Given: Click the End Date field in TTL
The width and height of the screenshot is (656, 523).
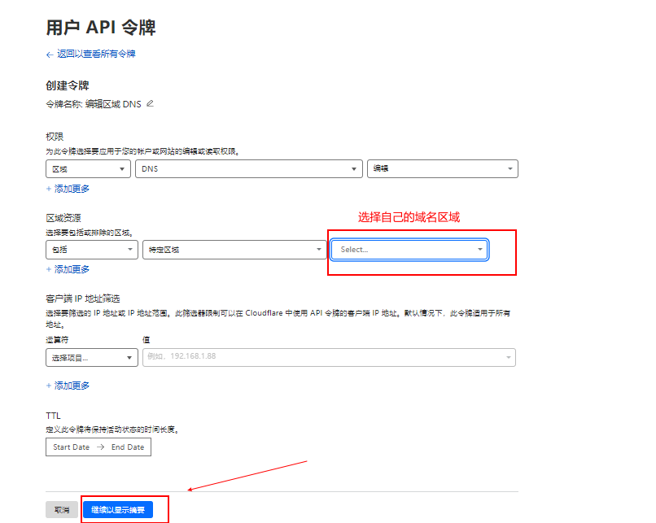Looking at the screenshot, I should (128, 447).
